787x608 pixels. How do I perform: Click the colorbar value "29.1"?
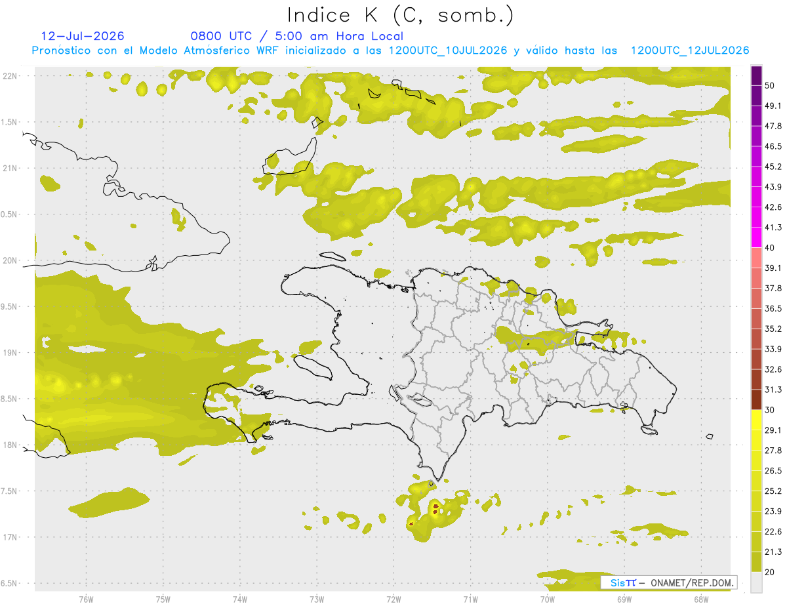coord(773,430)
